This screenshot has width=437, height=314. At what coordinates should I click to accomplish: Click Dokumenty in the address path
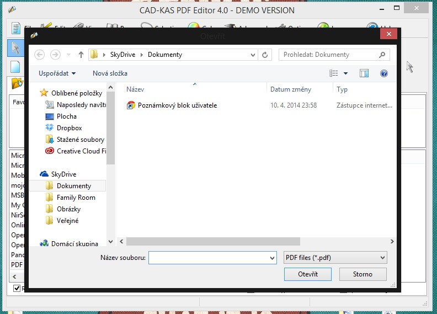(165, 55)
